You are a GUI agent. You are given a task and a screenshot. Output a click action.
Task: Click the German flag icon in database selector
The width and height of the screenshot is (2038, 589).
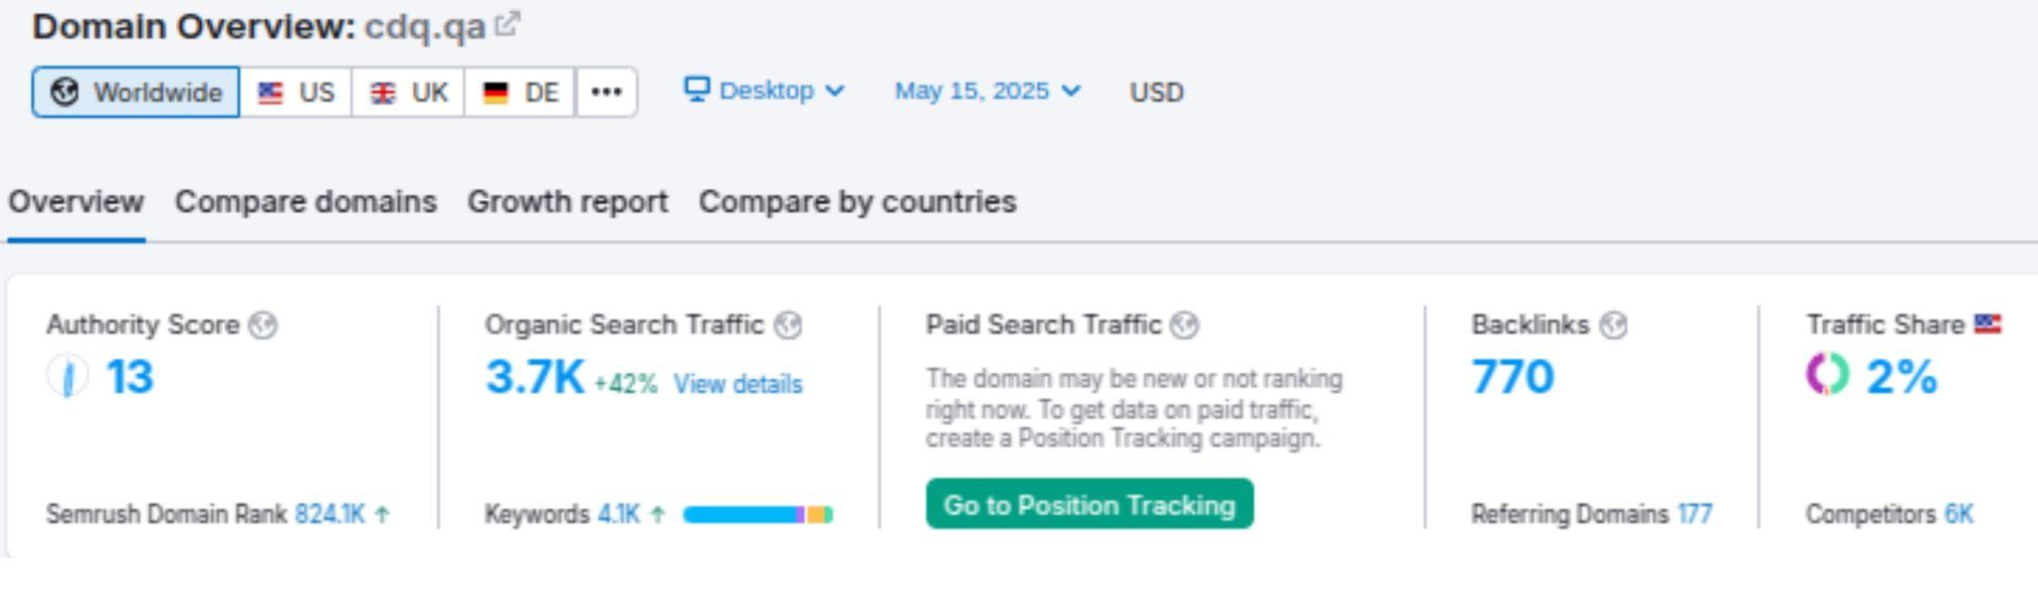point(495,93)
